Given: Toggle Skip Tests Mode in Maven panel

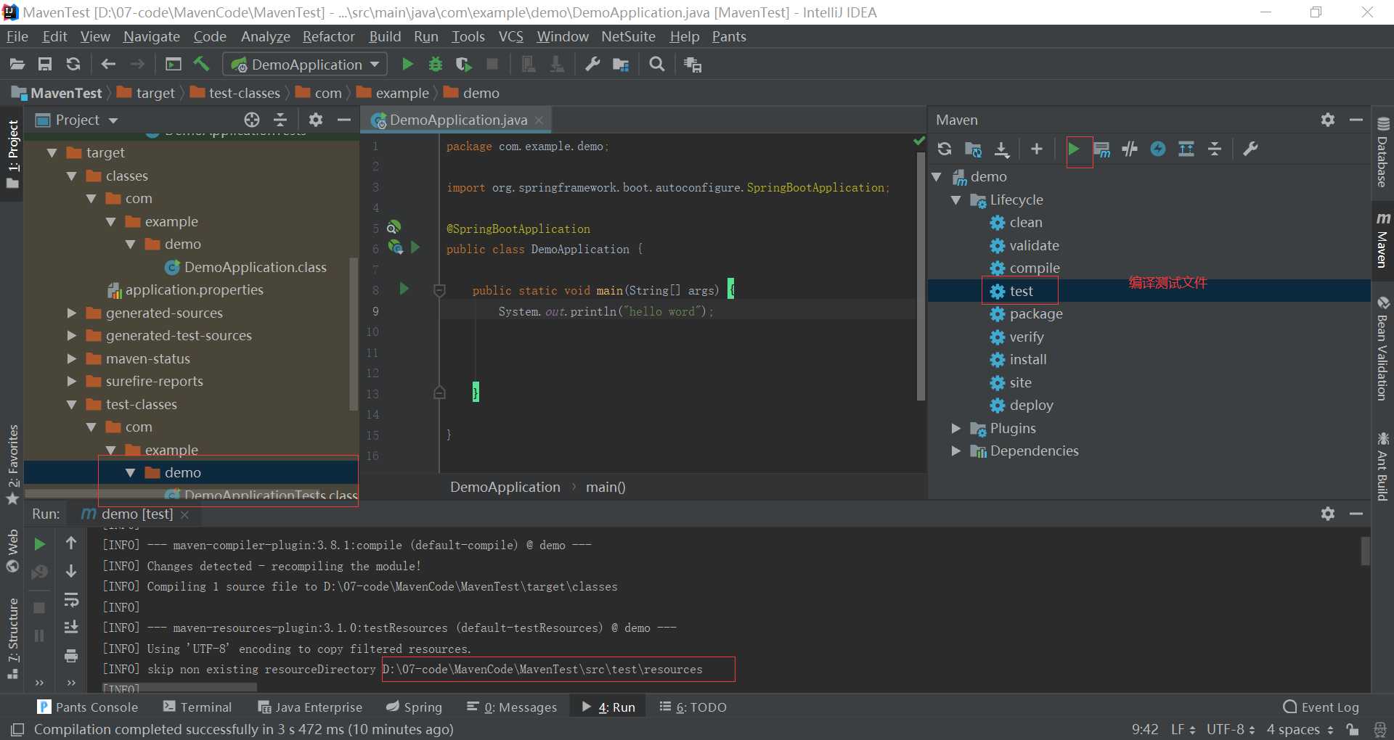Looking at the screenshot, I should (x=1158, y=149).
